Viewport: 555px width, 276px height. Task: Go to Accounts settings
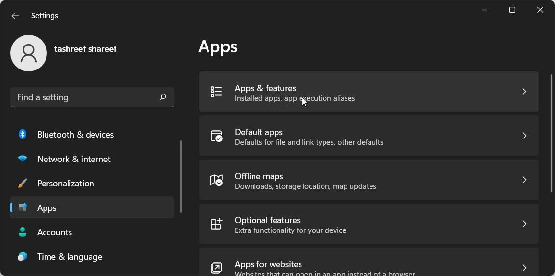pos(92,232)
